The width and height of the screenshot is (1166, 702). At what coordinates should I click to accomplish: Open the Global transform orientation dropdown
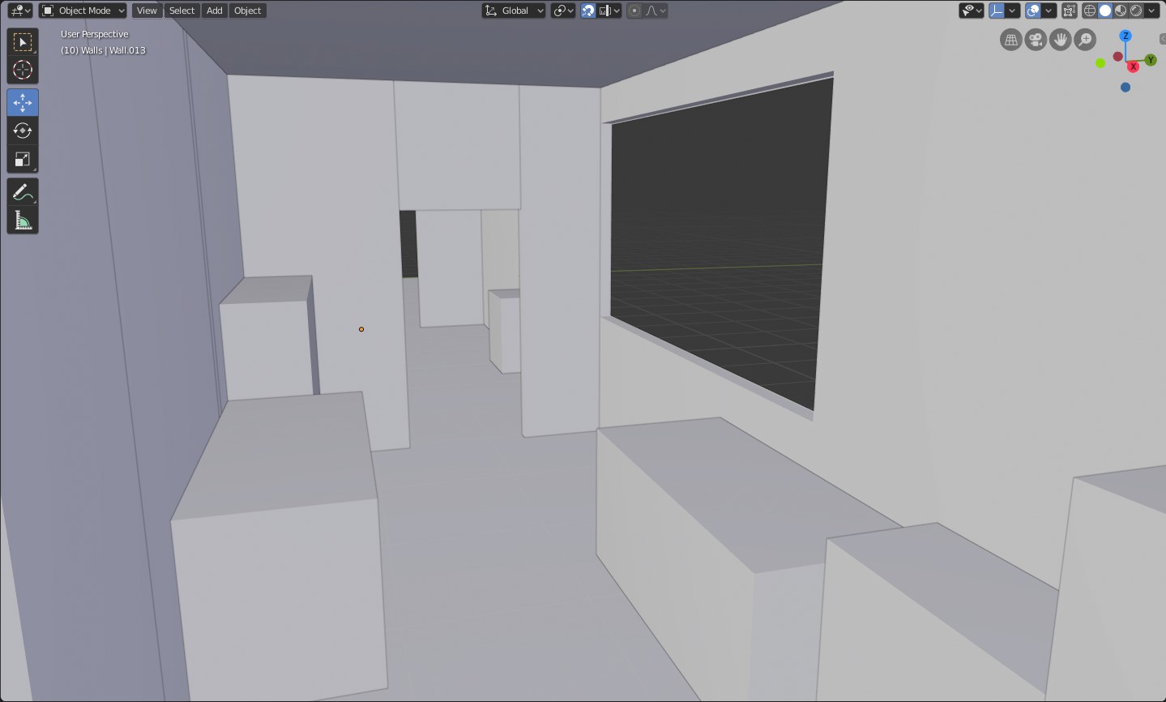515,11
